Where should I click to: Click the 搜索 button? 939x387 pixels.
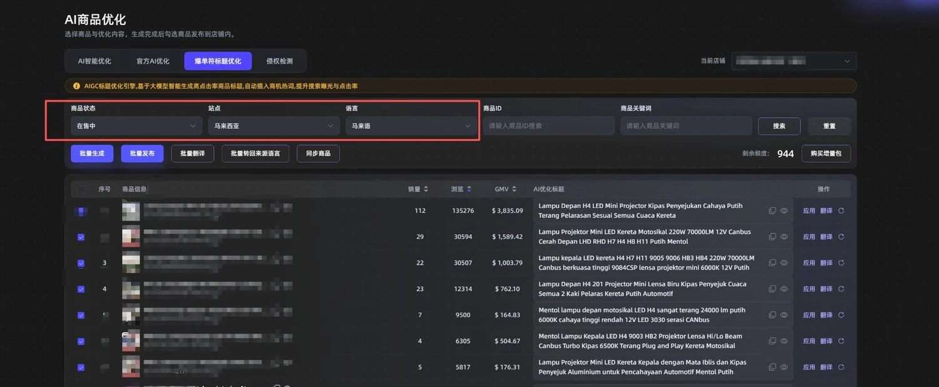779,126
